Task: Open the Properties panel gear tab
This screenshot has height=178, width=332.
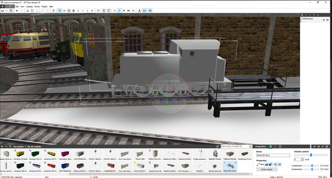Action: [x=270, y=146]
